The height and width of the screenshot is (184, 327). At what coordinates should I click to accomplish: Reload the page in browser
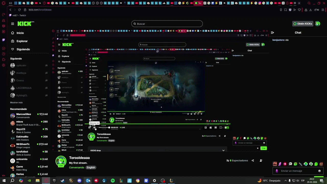tap(19, 10)
